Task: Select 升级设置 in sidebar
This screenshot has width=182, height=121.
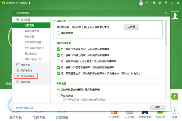Action: tap(29, 37)
